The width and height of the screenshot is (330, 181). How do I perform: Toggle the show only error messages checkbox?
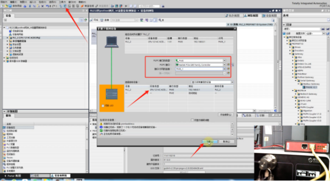click(x=192, y=120)
